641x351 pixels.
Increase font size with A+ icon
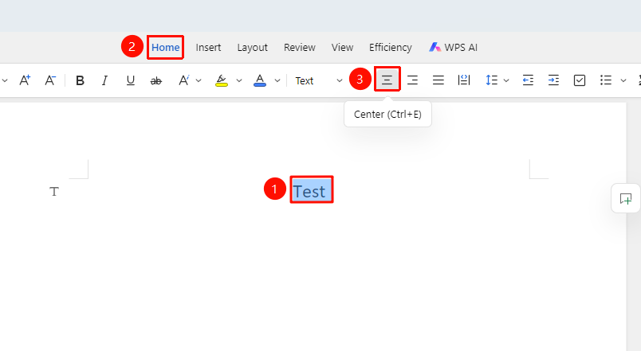click(25, 80)
